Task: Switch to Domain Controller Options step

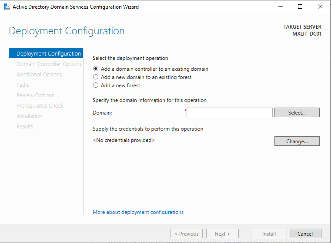Action: pyautogui.click(x=49, y=64)
